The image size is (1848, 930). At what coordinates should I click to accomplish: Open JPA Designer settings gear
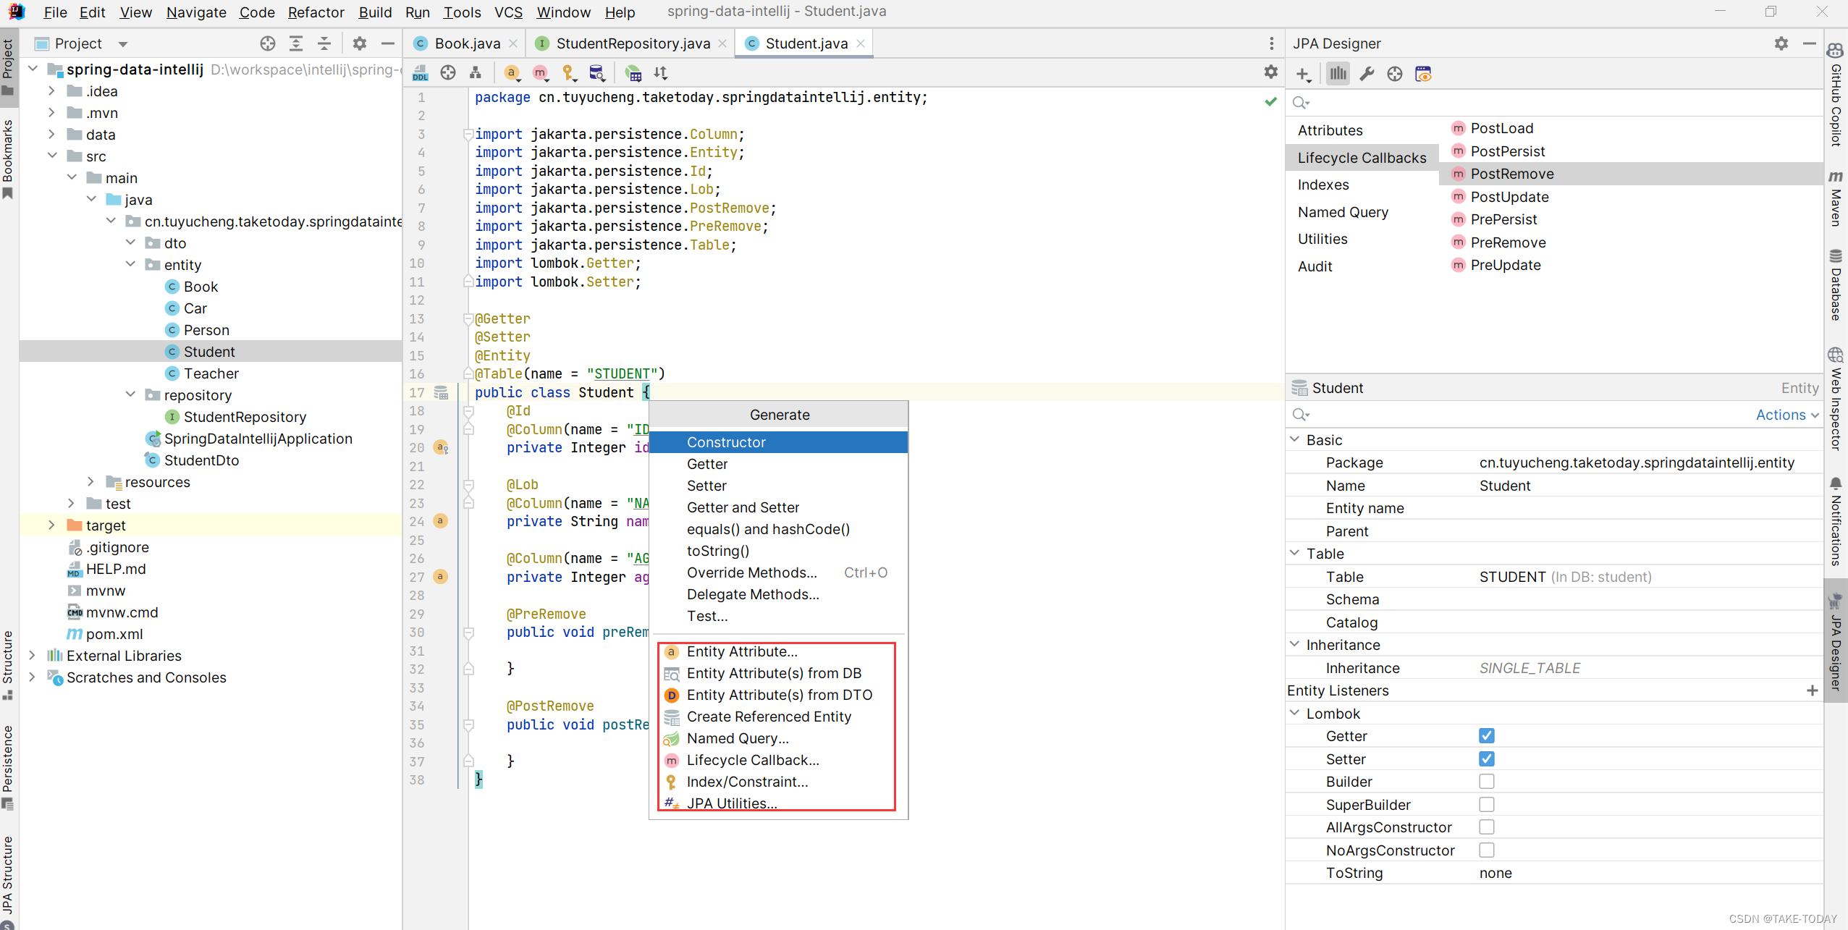coord(1781,43)
